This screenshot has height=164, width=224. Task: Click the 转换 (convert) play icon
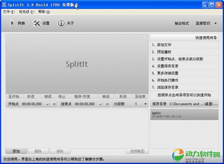12,23
